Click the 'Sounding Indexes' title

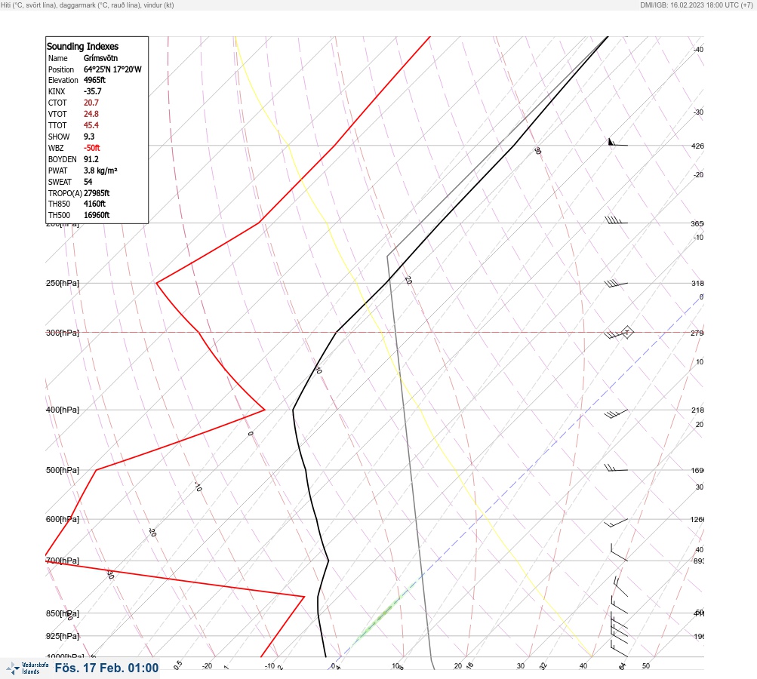tap(82, 46)
